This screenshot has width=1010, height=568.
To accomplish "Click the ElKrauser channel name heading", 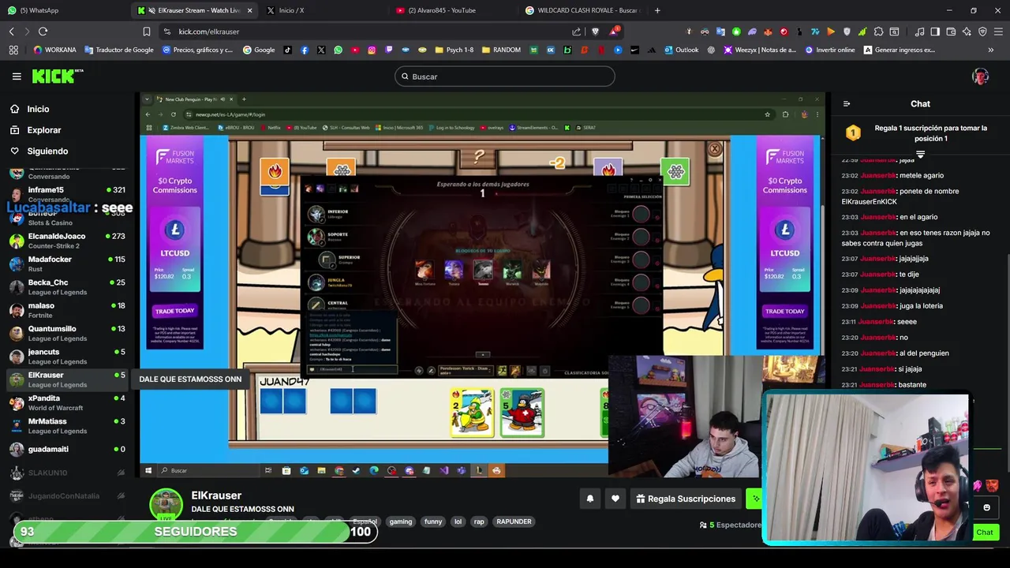I will click(216, 495).
